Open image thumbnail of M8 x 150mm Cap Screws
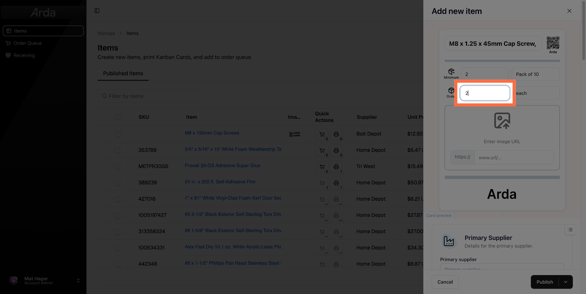 pos(295,134)
